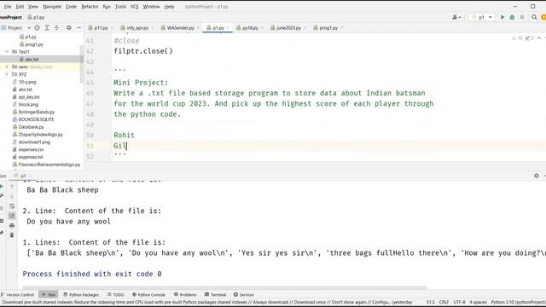Open the Run menu

pos(107,7)
